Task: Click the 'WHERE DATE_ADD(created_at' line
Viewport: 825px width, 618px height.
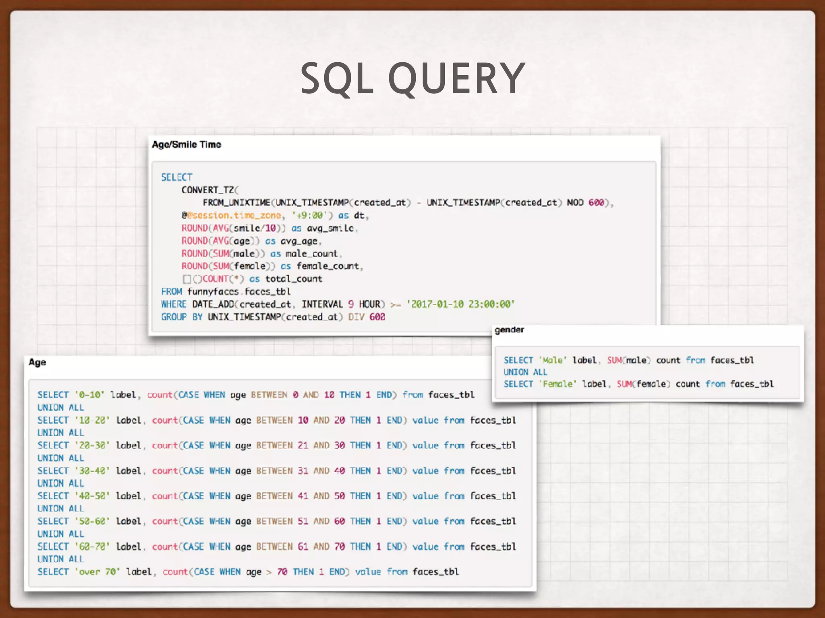Action: pos(338,304)
